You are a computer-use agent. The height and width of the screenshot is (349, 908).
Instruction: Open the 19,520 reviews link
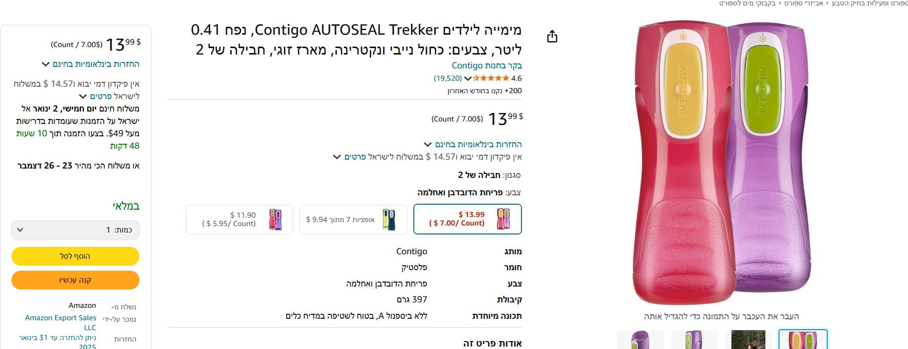click(x=448, y=78)
